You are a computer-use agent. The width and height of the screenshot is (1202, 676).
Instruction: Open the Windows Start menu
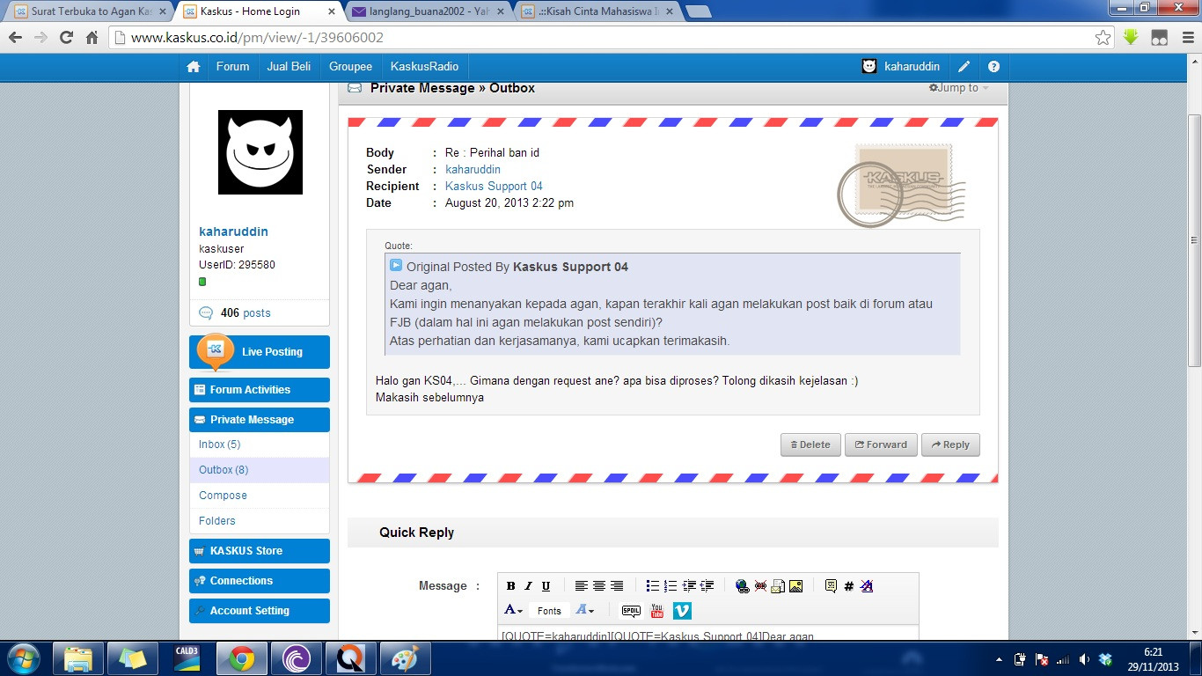[22, 658]
